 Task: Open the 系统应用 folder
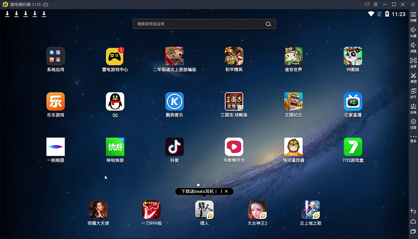pyautogui.click(x=56, y=56)
